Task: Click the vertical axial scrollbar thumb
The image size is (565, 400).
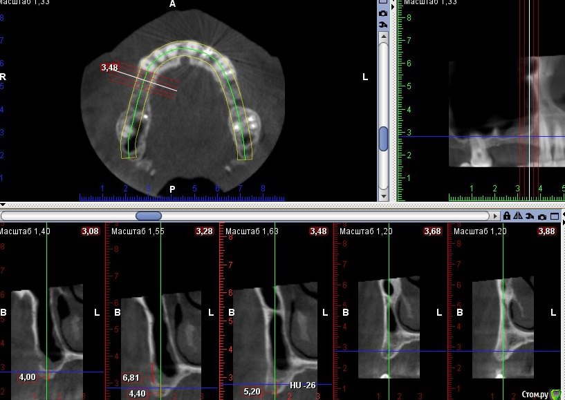Action: coord(383,138)
